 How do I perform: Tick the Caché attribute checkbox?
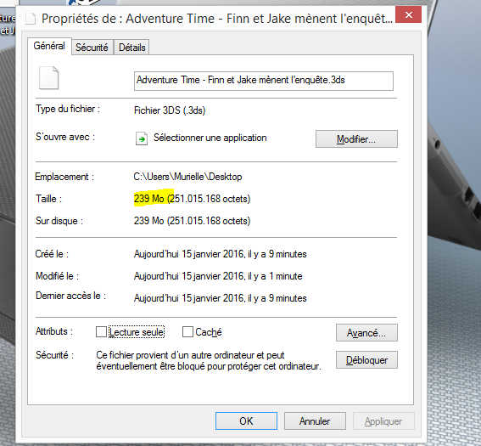click(x=187, y=331)
